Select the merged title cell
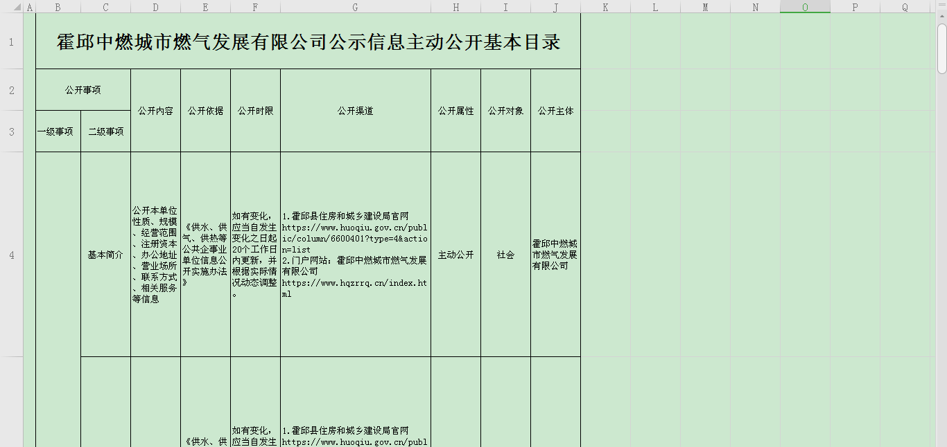 click(308, 42)
